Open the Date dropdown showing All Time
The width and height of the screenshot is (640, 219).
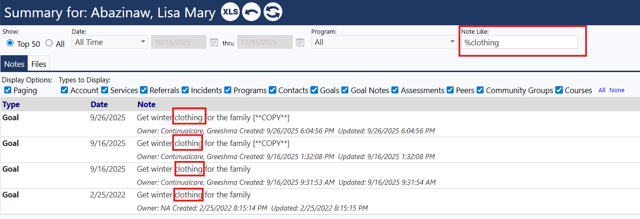110,42
